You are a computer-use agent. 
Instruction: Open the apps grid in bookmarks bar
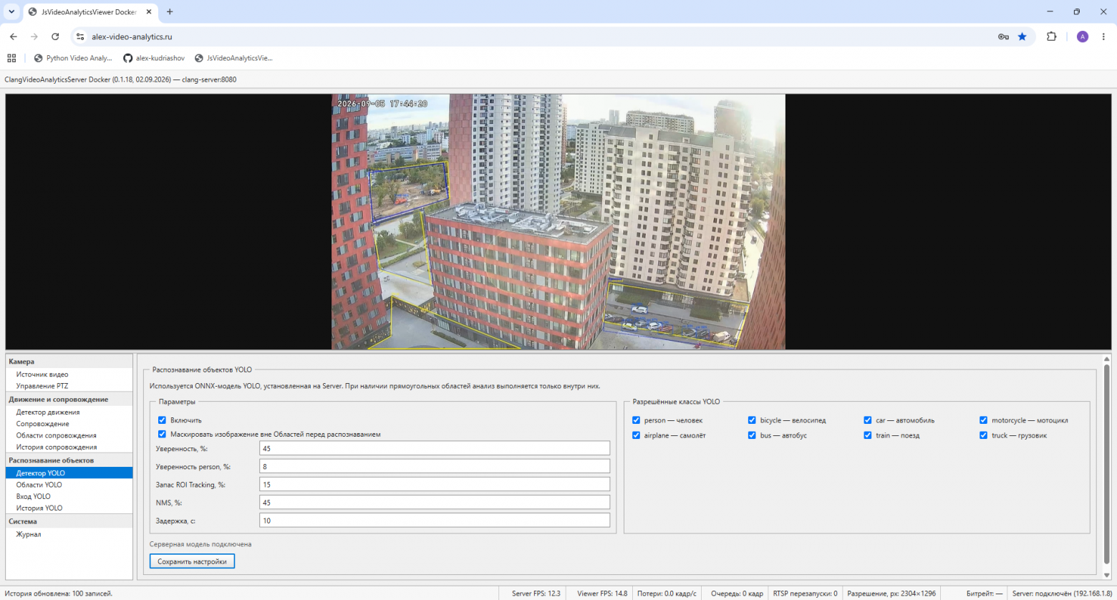[11, 58]
